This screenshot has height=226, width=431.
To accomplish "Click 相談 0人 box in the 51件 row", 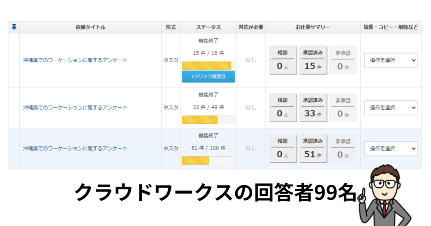I will point(283,148).
